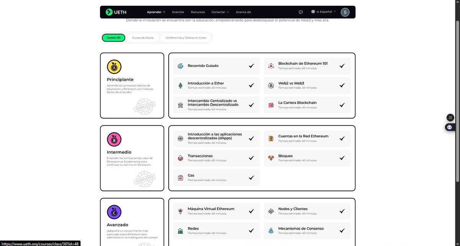Image resolution: width=460 pixels, height=246 pixels.
Task: Click the checkmark for Mecanismos de Consenso
Action: point(342,231)
